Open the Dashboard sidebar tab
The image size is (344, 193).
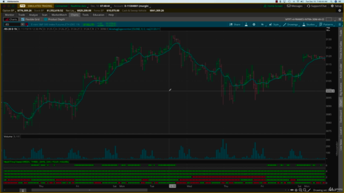click(341, 116)
